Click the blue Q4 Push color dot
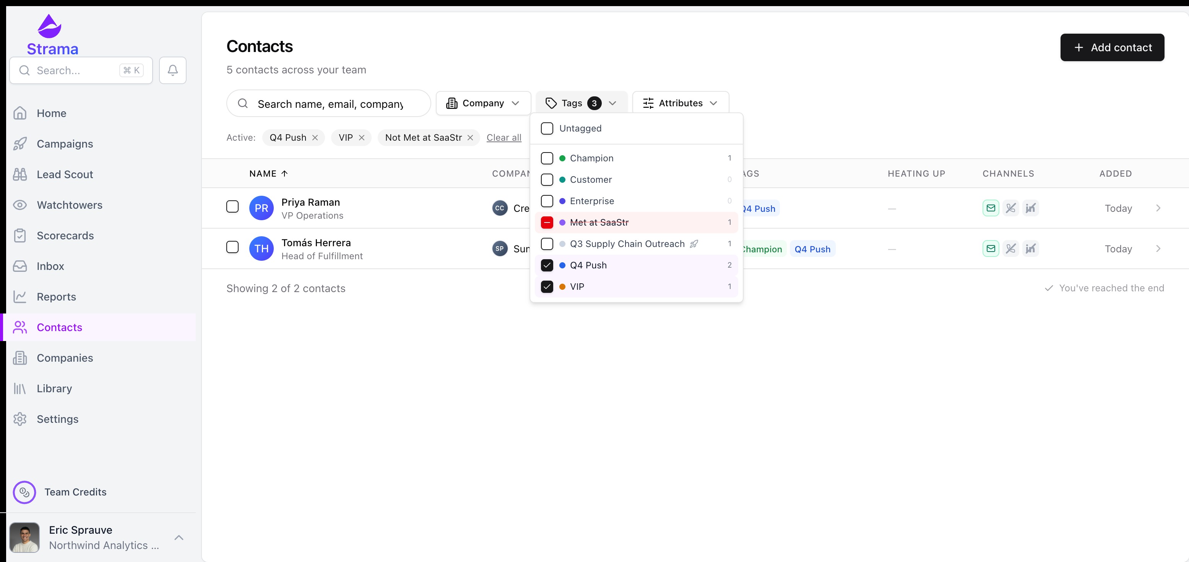Viewport: 1189px width, 562px height. 562,265
